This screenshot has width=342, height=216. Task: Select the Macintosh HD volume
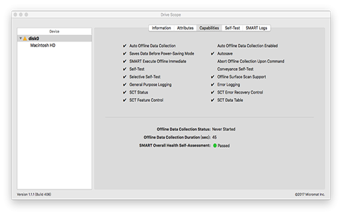(43, 45)
